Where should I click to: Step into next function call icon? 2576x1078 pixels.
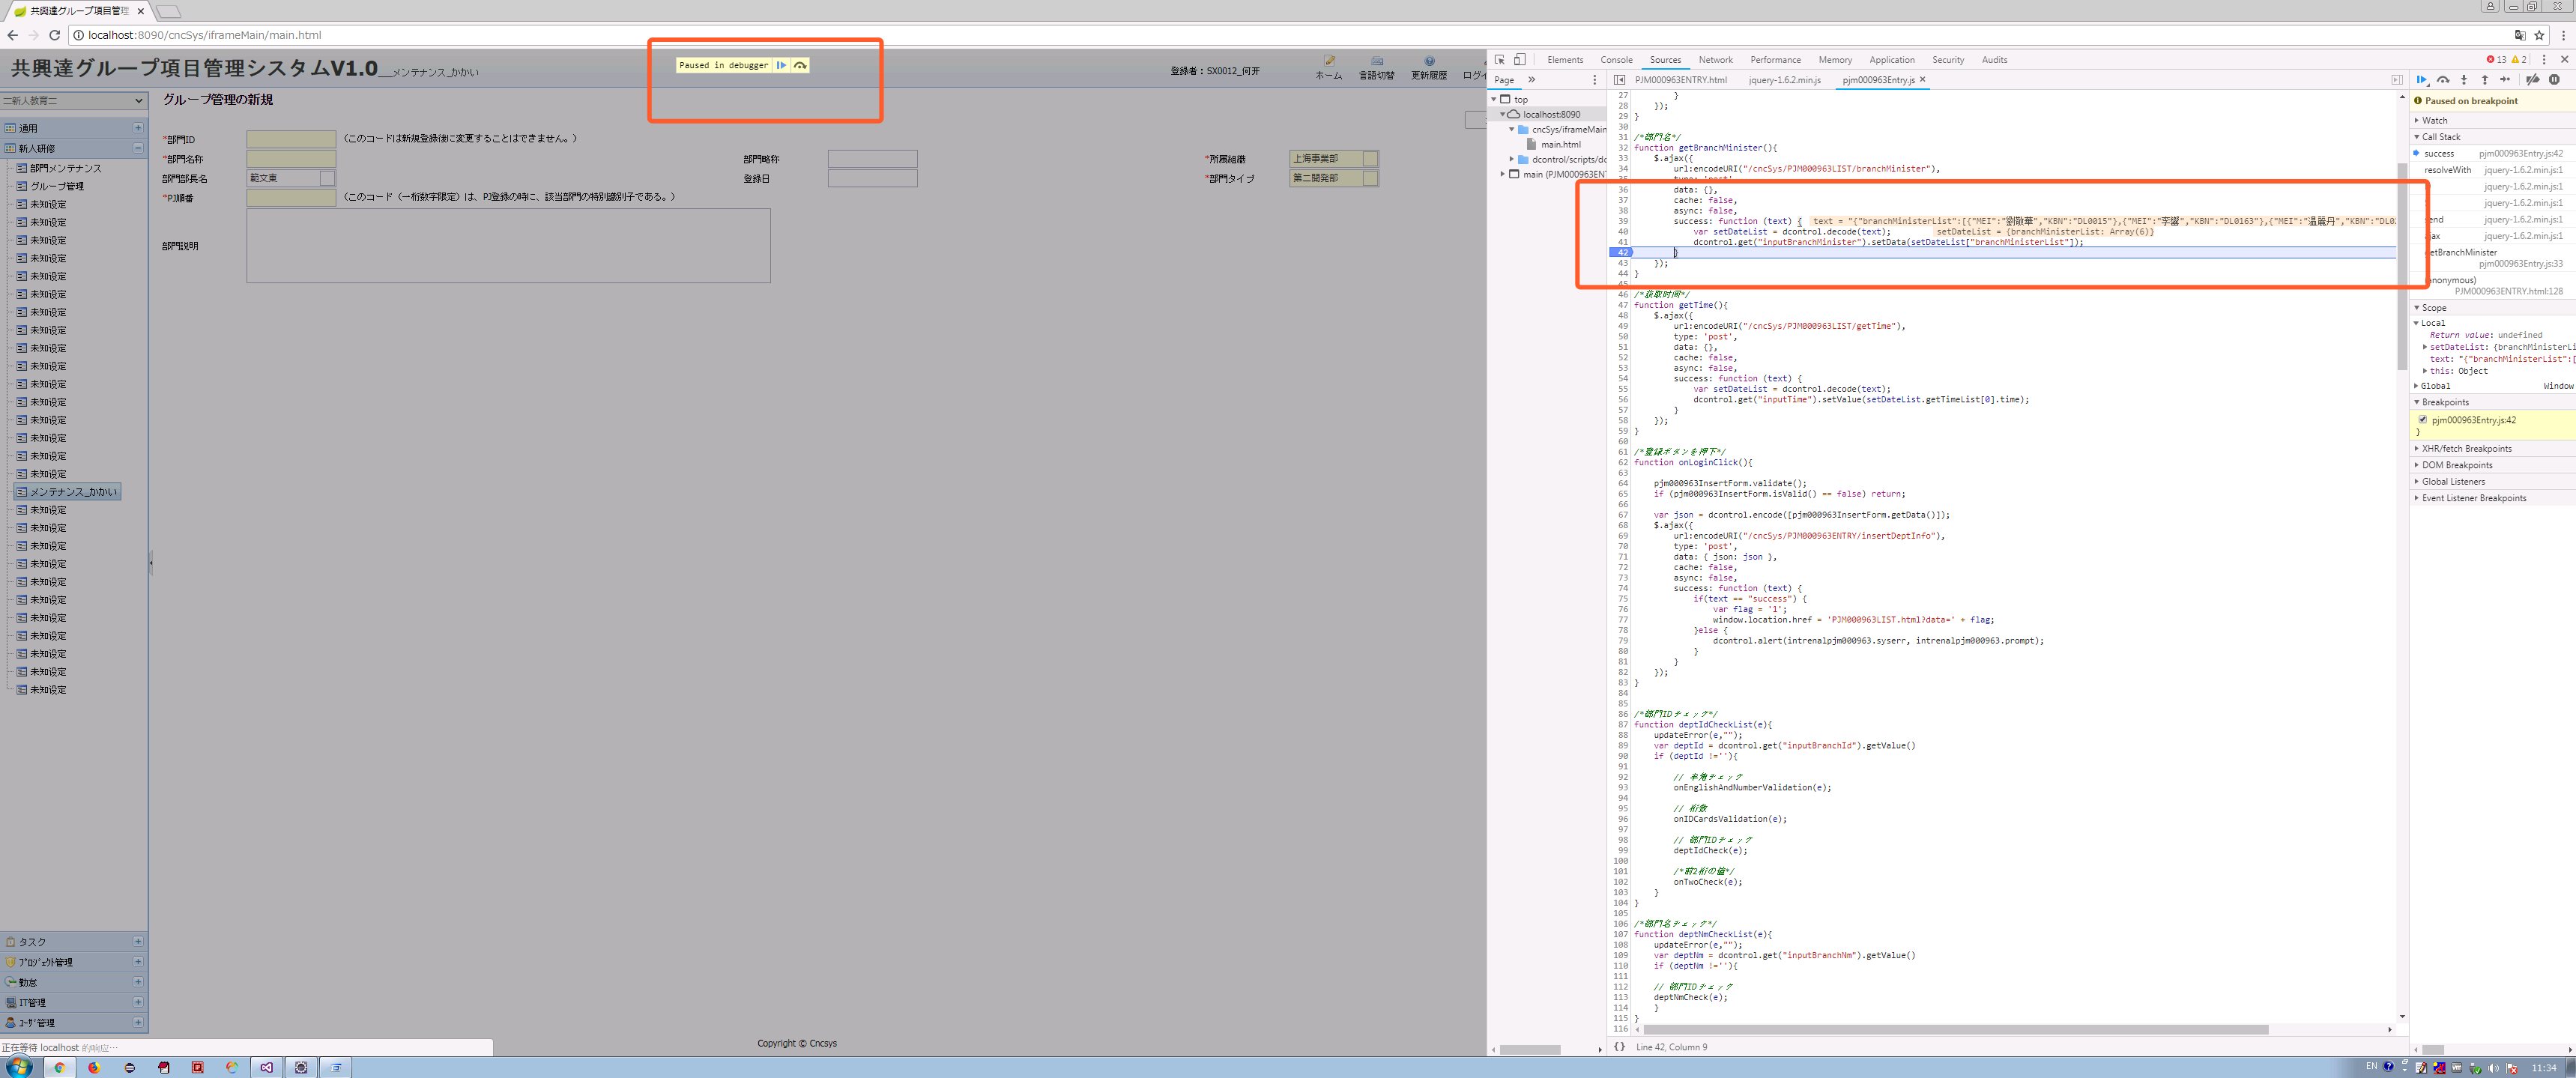[2464, 80]
